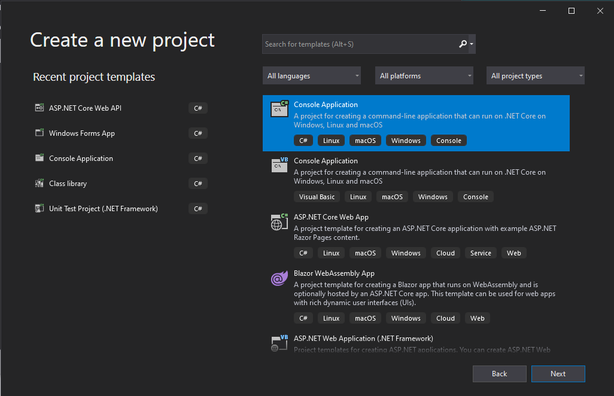Click the Console tag in highlighted template
Image resolution: width=614 pixels, height=396 pixels.
coord(449,141)
